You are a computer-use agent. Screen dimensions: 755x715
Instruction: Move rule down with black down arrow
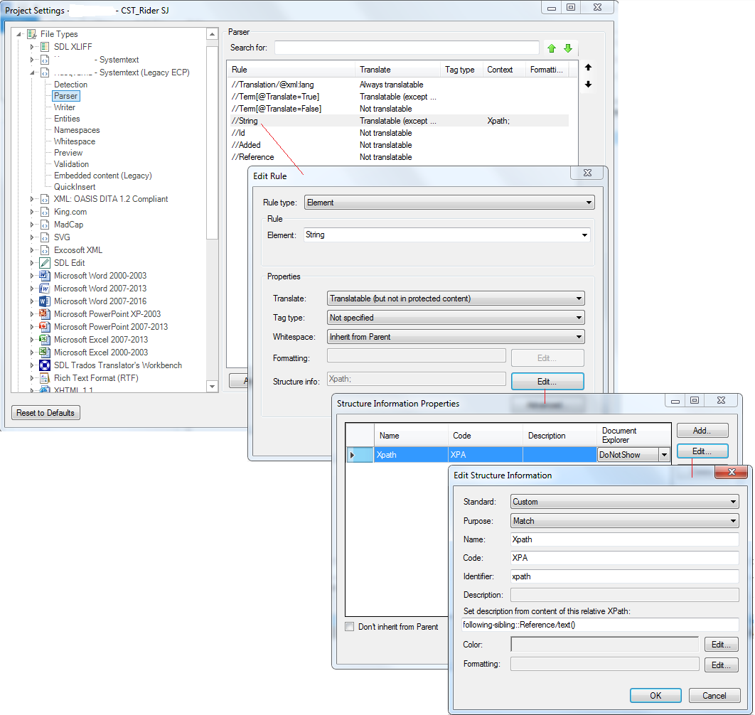tap(588, 85)
